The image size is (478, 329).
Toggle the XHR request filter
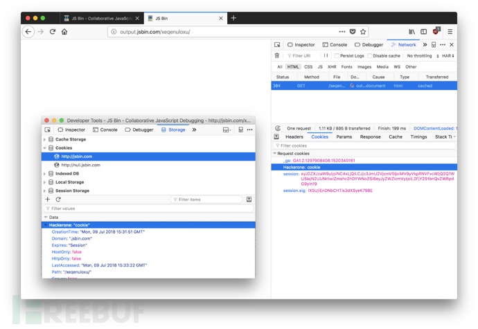(332, 66)
